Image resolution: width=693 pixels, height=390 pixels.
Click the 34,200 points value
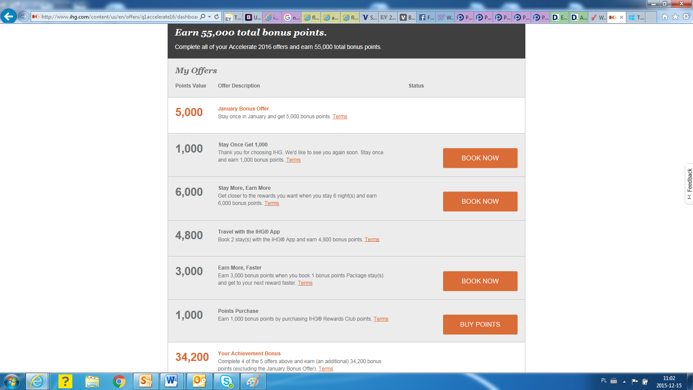pos(192,357)
